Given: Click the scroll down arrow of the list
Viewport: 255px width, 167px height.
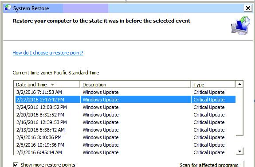Looking at the screenshot, I should point(239,151).
